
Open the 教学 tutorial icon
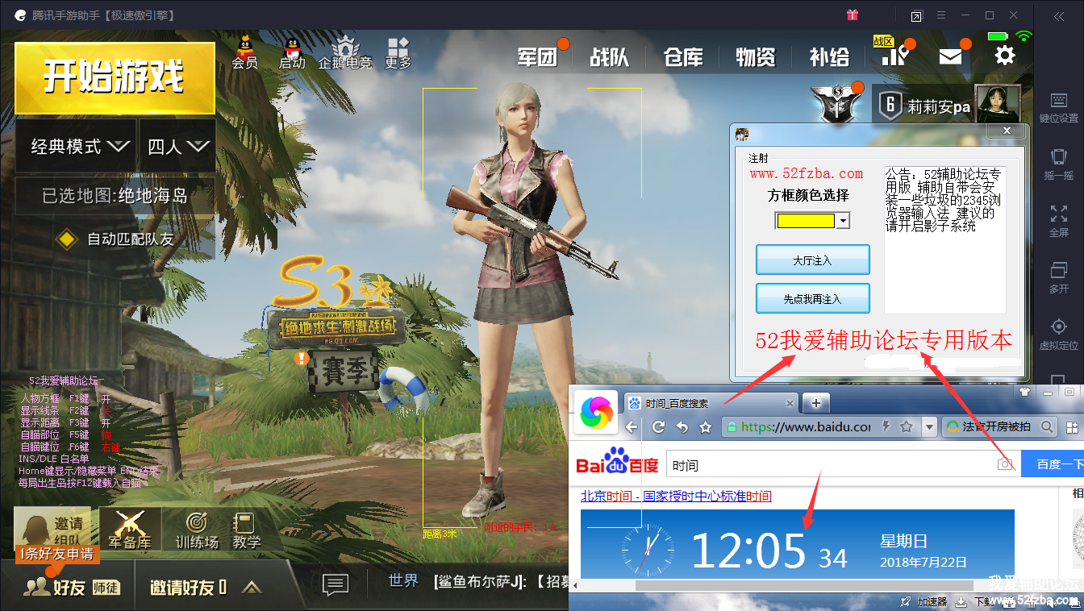point(247,530)
